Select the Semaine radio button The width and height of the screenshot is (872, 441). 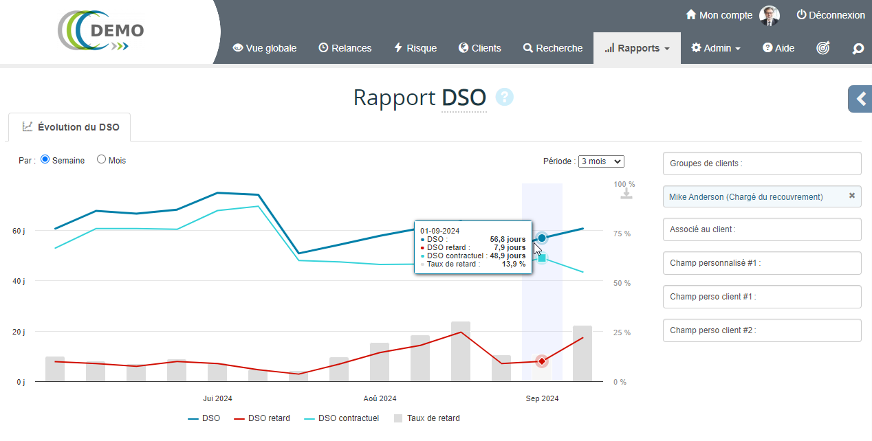pos(45,159)
